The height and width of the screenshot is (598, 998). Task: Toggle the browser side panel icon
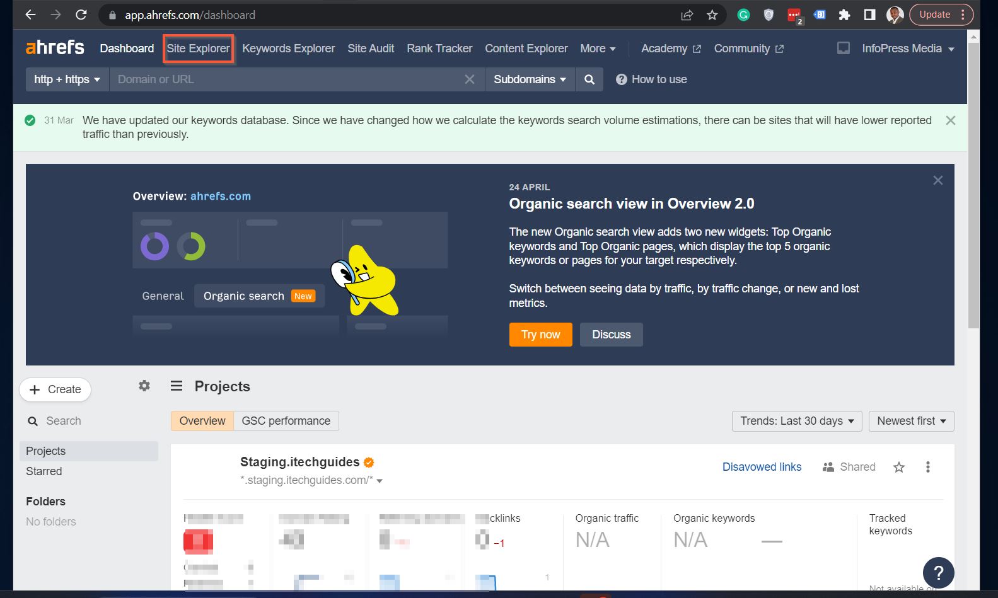(x=869, y=15)
